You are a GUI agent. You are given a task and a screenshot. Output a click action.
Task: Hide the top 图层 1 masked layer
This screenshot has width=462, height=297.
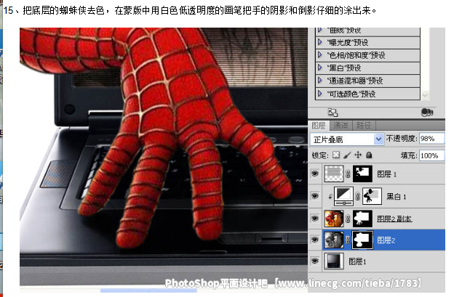pos(315,174)
